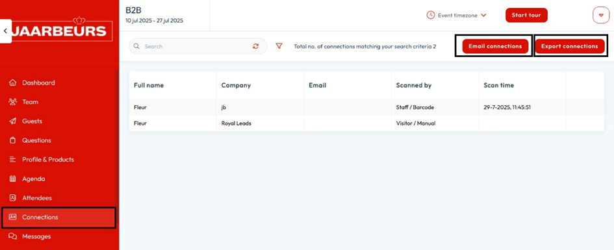Click the Messages chat bubble icon
Viewport: 614px width, 250px height.
(x=12, y=236)
